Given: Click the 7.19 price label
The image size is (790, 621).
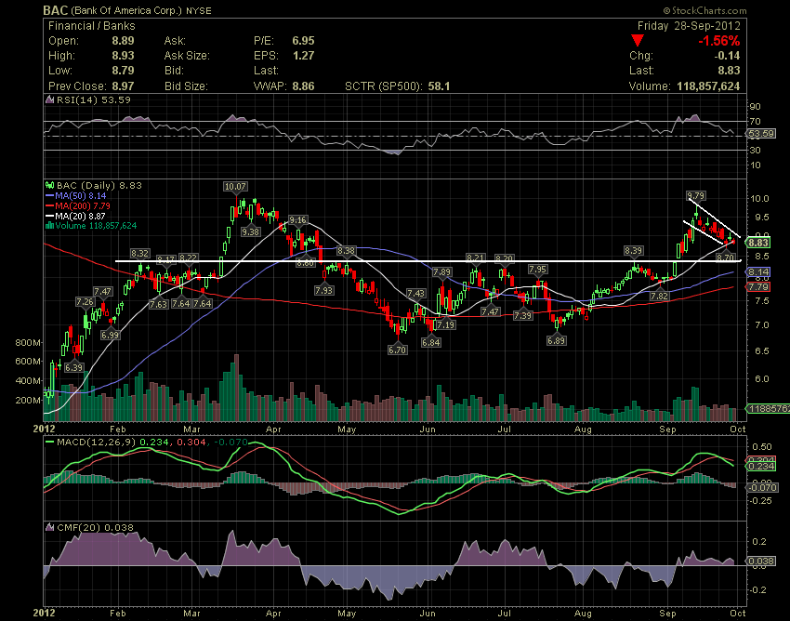Looking at the screenshot, I should coord(446,325).
